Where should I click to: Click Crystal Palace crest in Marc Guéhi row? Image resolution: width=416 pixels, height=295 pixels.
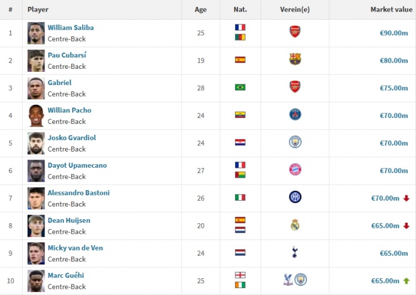(288, 280)
